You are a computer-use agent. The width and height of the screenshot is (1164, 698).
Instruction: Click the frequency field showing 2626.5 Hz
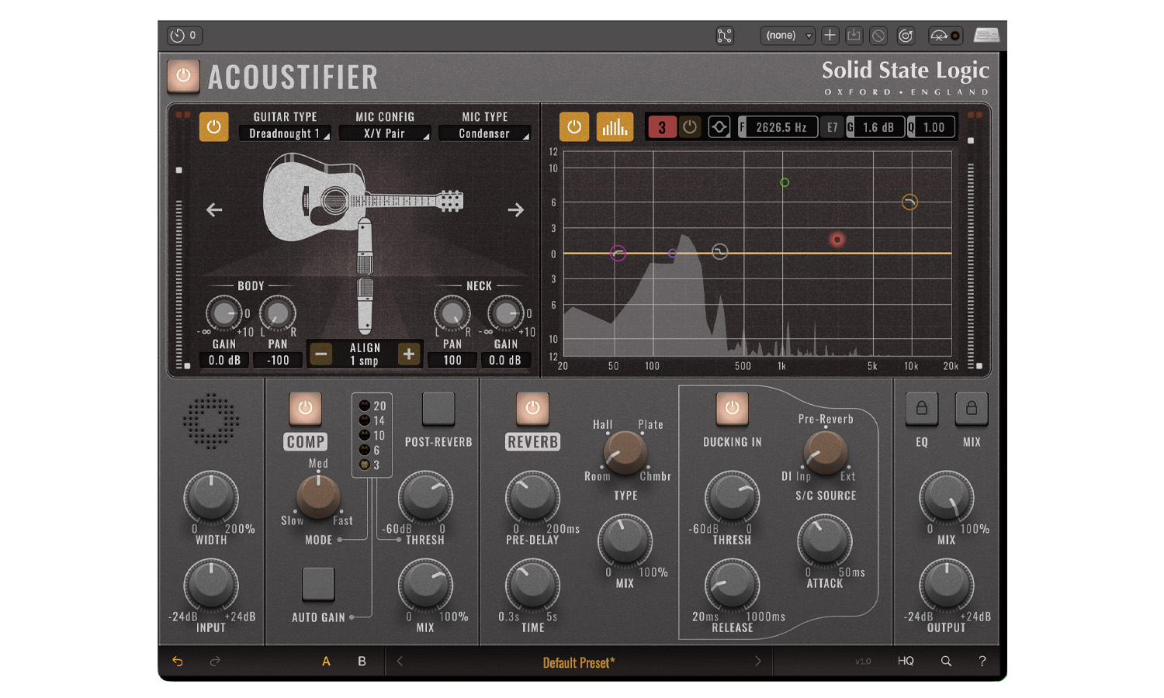(778, 127)
